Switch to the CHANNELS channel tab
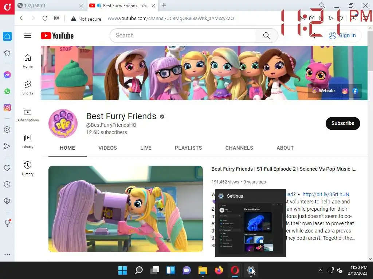Image resolution: width=373 pixels, height=279 pixels. pos(239,148)
